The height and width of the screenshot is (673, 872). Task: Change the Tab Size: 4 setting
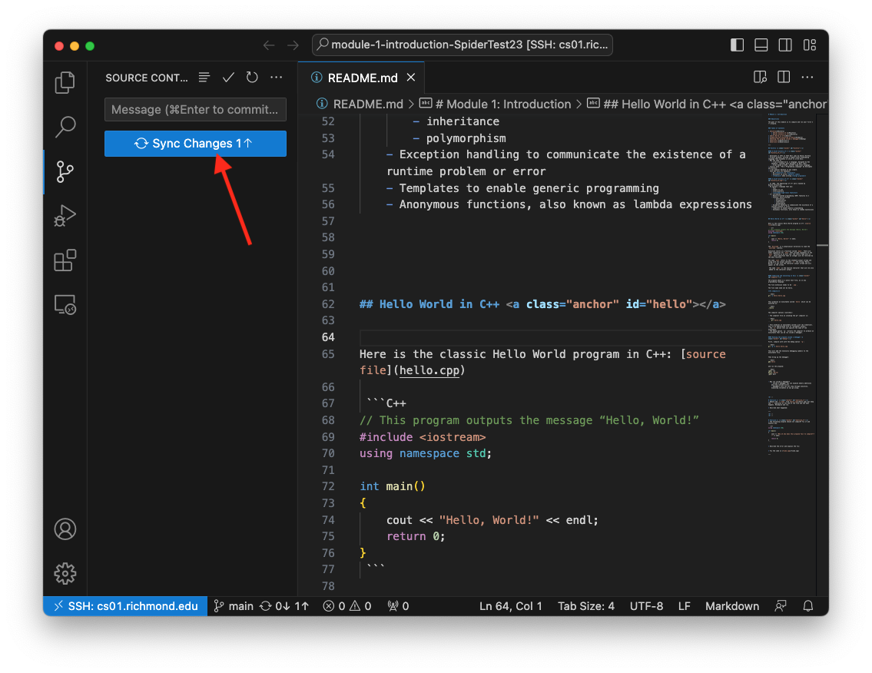pos(586,606)
